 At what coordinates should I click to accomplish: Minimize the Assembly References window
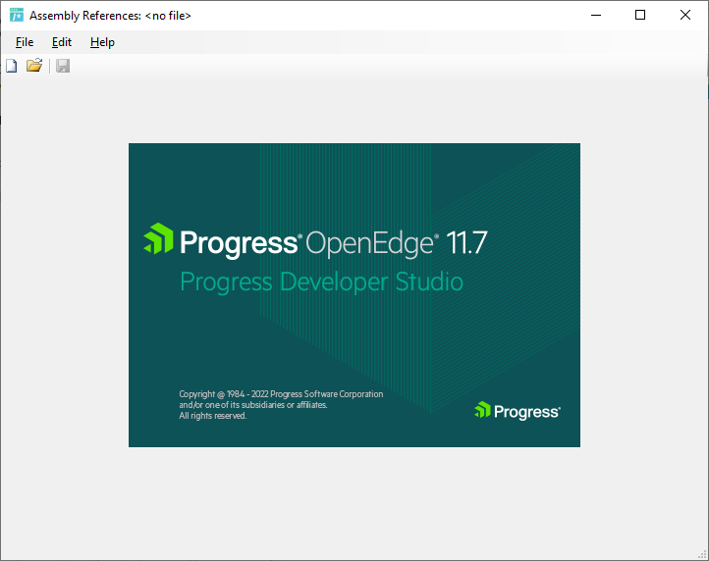(595, 16)
